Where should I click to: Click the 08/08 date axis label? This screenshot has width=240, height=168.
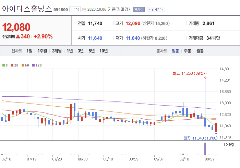coord(83,159)
